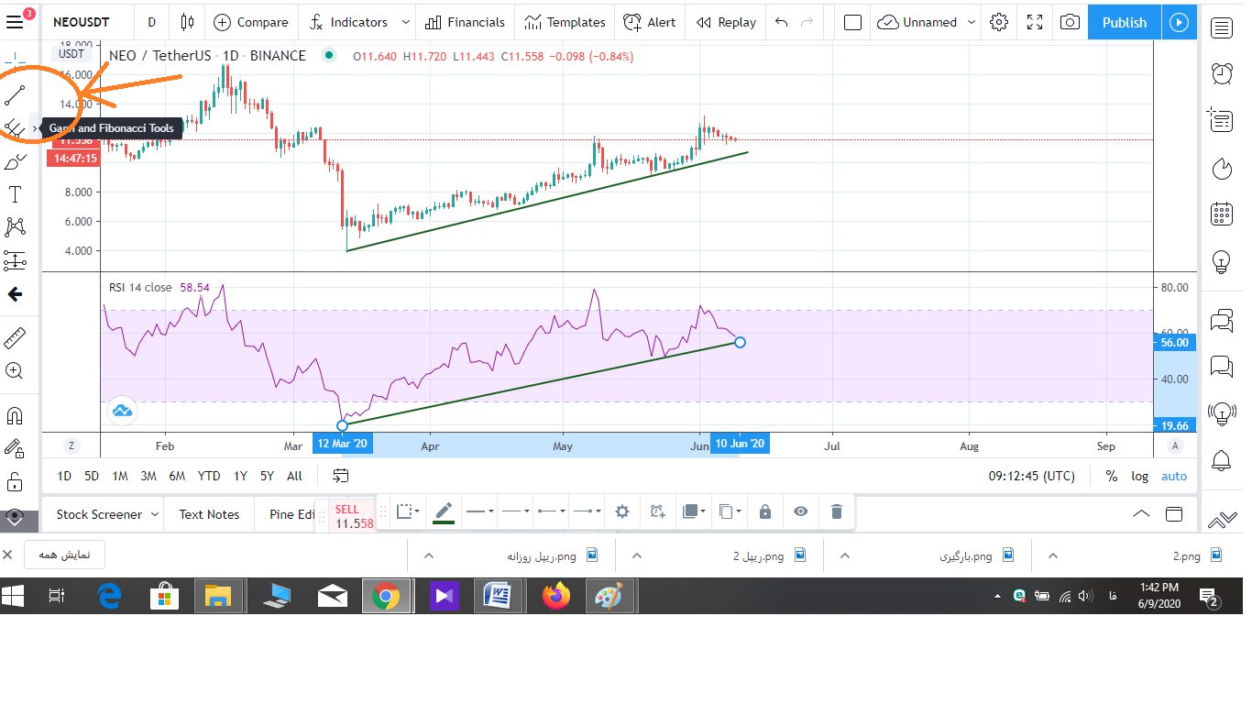Select the 3M date range
Viewport: 1252px width, 704px height.
pyautogui.click(x=148, y=476)
